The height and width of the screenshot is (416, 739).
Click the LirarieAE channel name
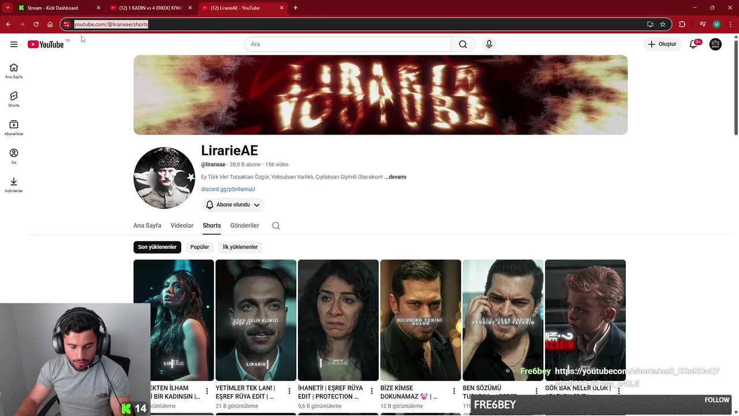229,150
